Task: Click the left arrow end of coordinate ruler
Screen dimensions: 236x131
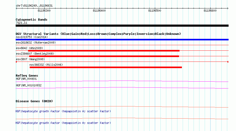Action: click(16, 8)
